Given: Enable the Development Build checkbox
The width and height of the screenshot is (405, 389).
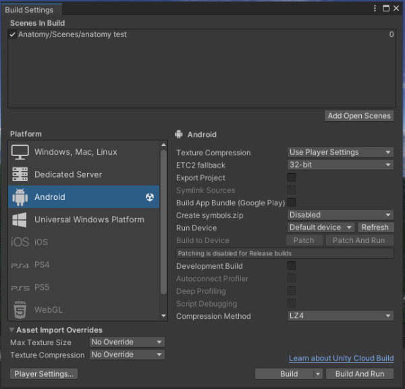Looking at the screenshot, I should [x=292, y=265].
